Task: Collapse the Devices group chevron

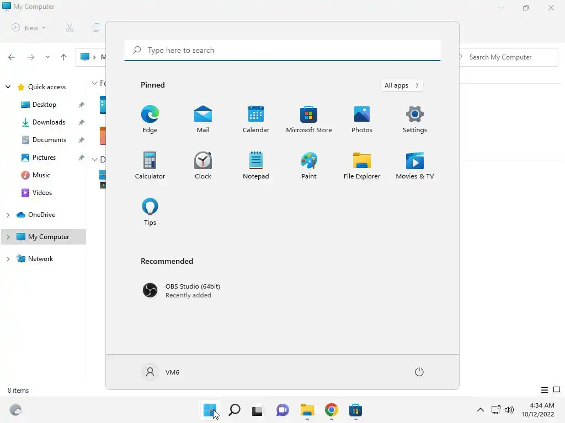Action: (94, 159)
